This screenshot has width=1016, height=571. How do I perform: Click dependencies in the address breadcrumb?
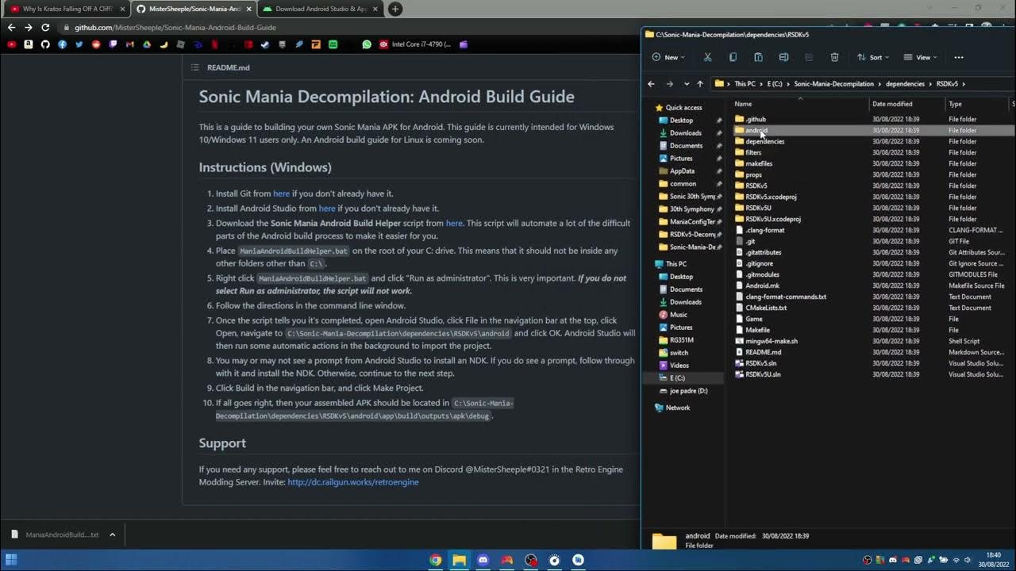pos(905,83)
